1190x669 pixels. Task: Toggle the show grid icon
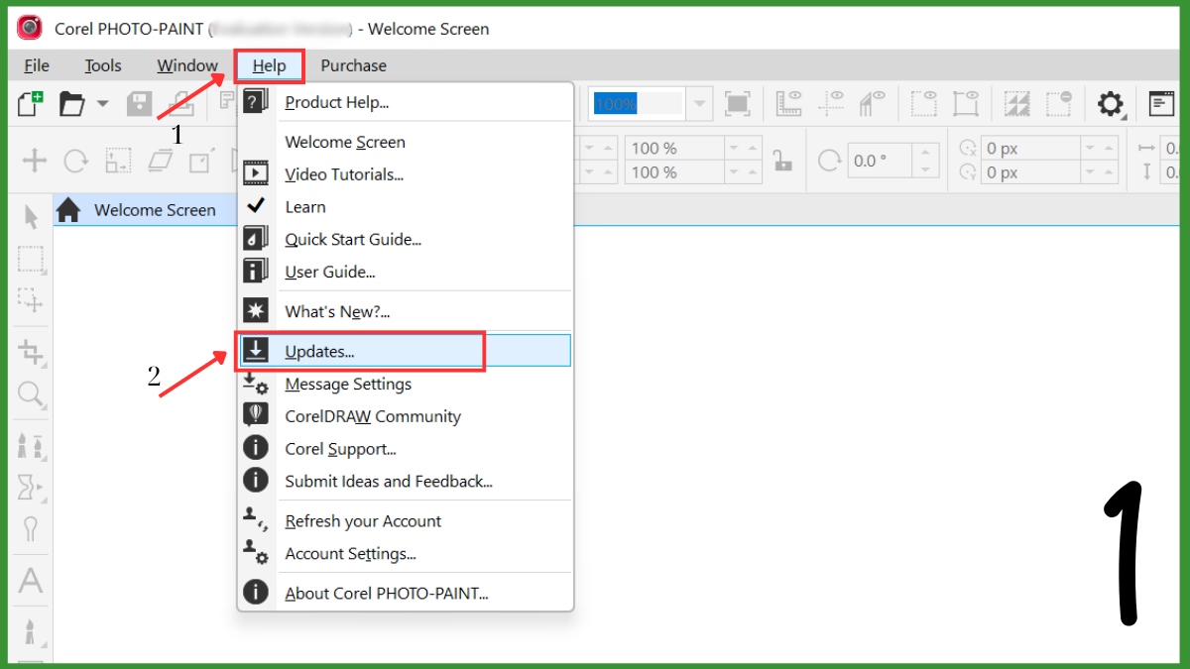(x=872, y=103)
